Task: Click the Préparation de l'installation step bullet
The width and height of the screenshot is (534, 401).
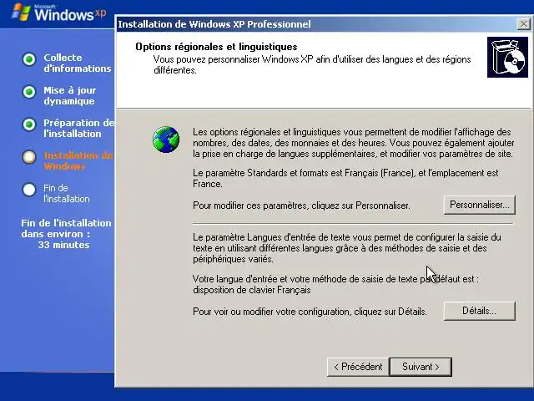Action: pyautogui.click(x=29, y=124)
